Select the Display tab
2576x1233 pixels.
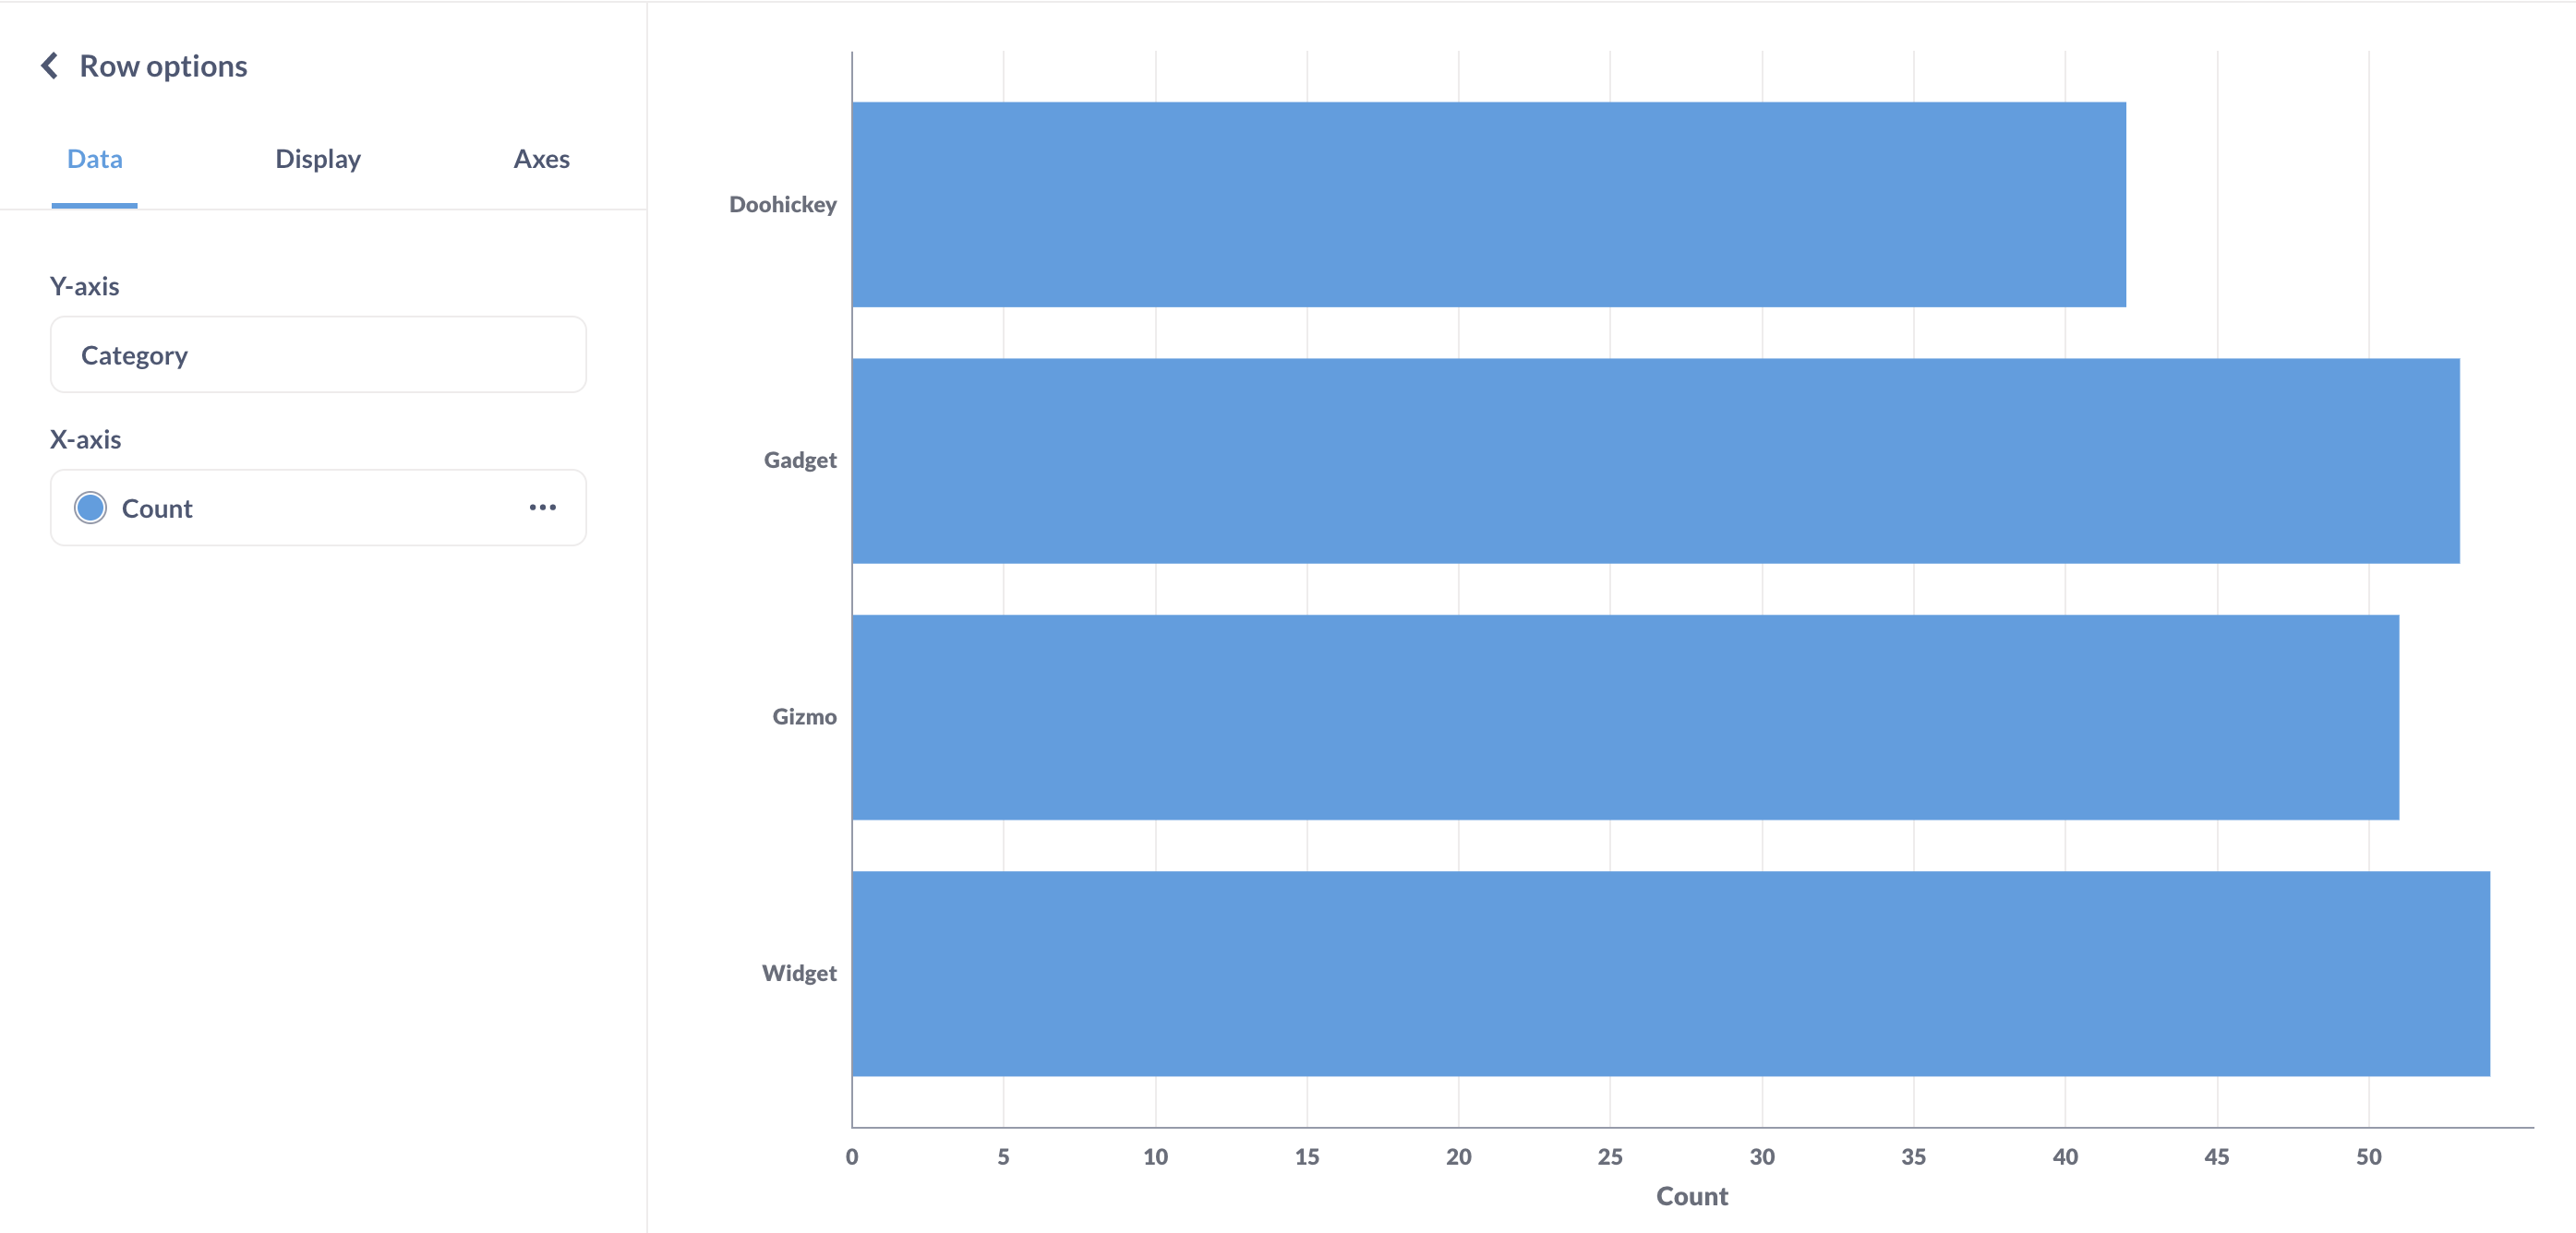(x=317, y=158)
